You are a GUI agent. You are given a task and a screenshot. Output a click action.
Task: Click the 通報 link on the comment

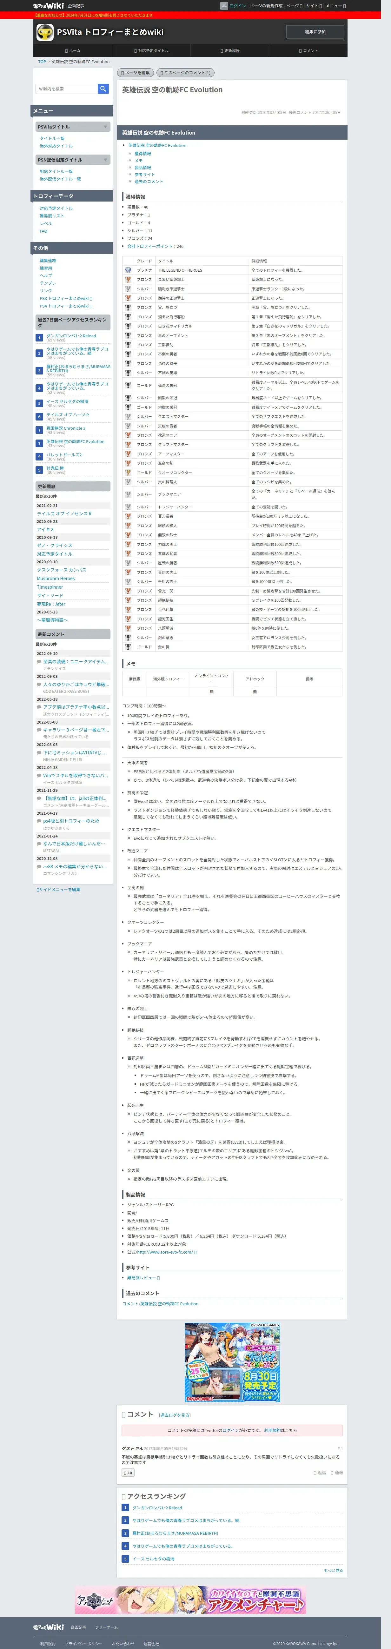(x=337, y=1472)
